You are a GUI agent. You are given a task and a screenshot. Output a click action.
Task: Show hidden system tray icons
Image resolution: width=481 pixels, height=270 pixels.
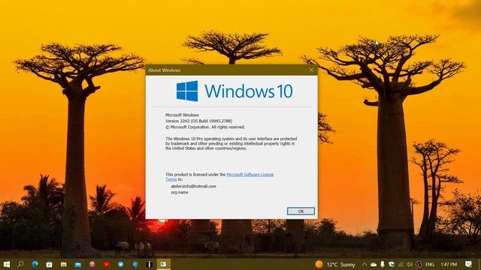pos(364,264)
